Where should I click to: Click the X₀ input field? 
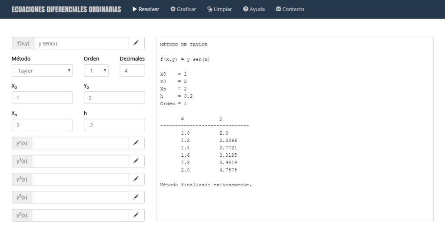42,98
